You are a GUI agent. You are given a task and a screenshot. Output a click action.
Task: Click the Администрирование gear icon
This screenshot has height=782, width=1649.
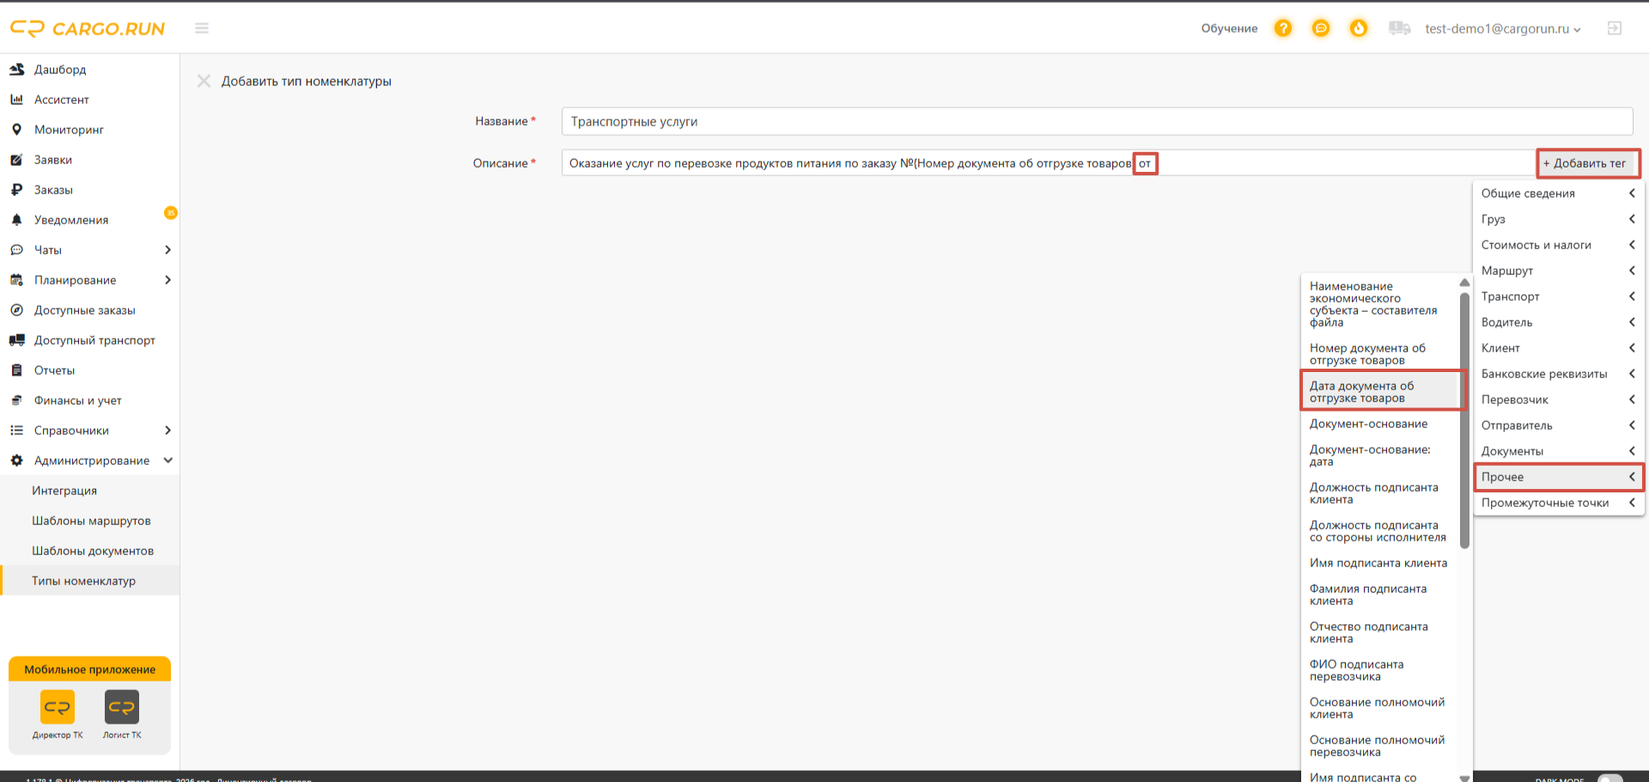pyautogui.click(x=16, y=461)
